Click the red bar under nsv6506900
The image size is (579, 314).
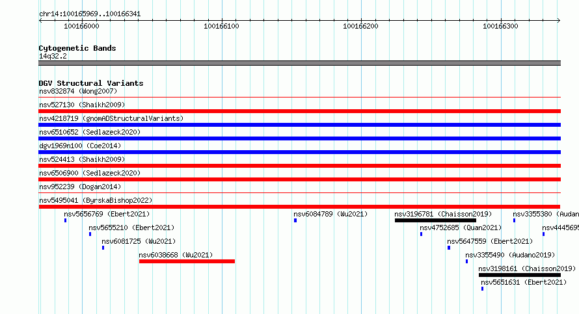[x=299, y=179]
